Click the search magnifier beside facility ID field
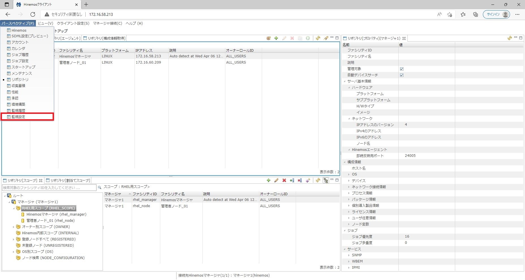Screen dimensions: 525x280 pos(100,187)
